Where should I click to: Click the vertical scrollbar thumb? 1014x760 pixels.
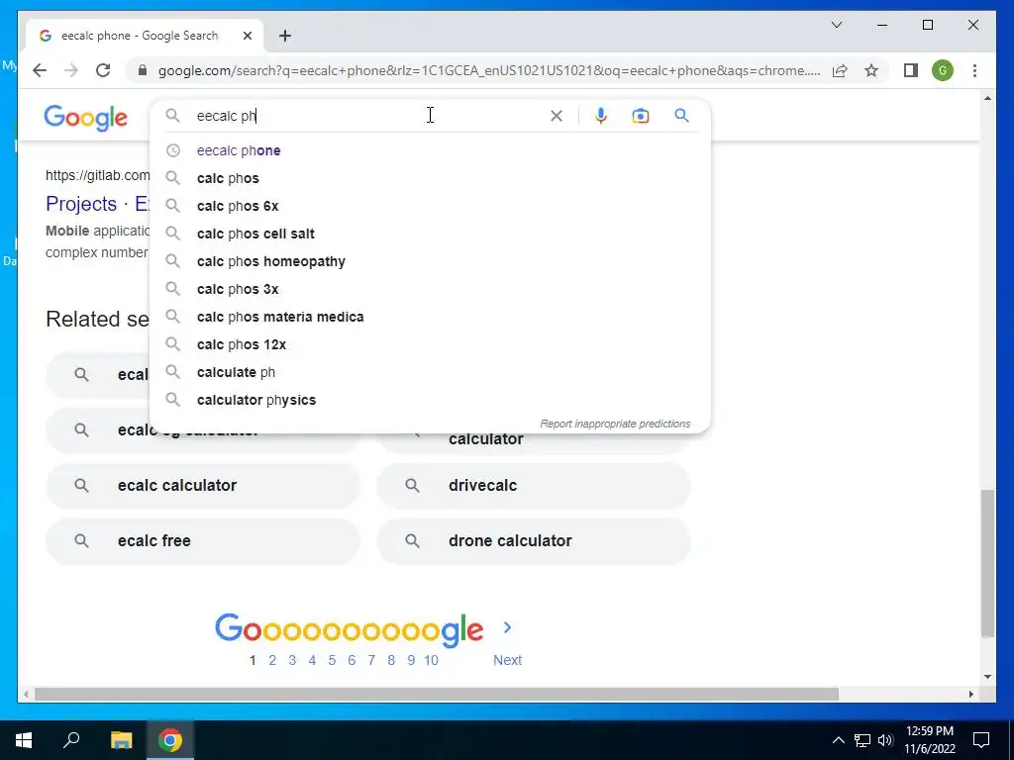coord(987,563)
